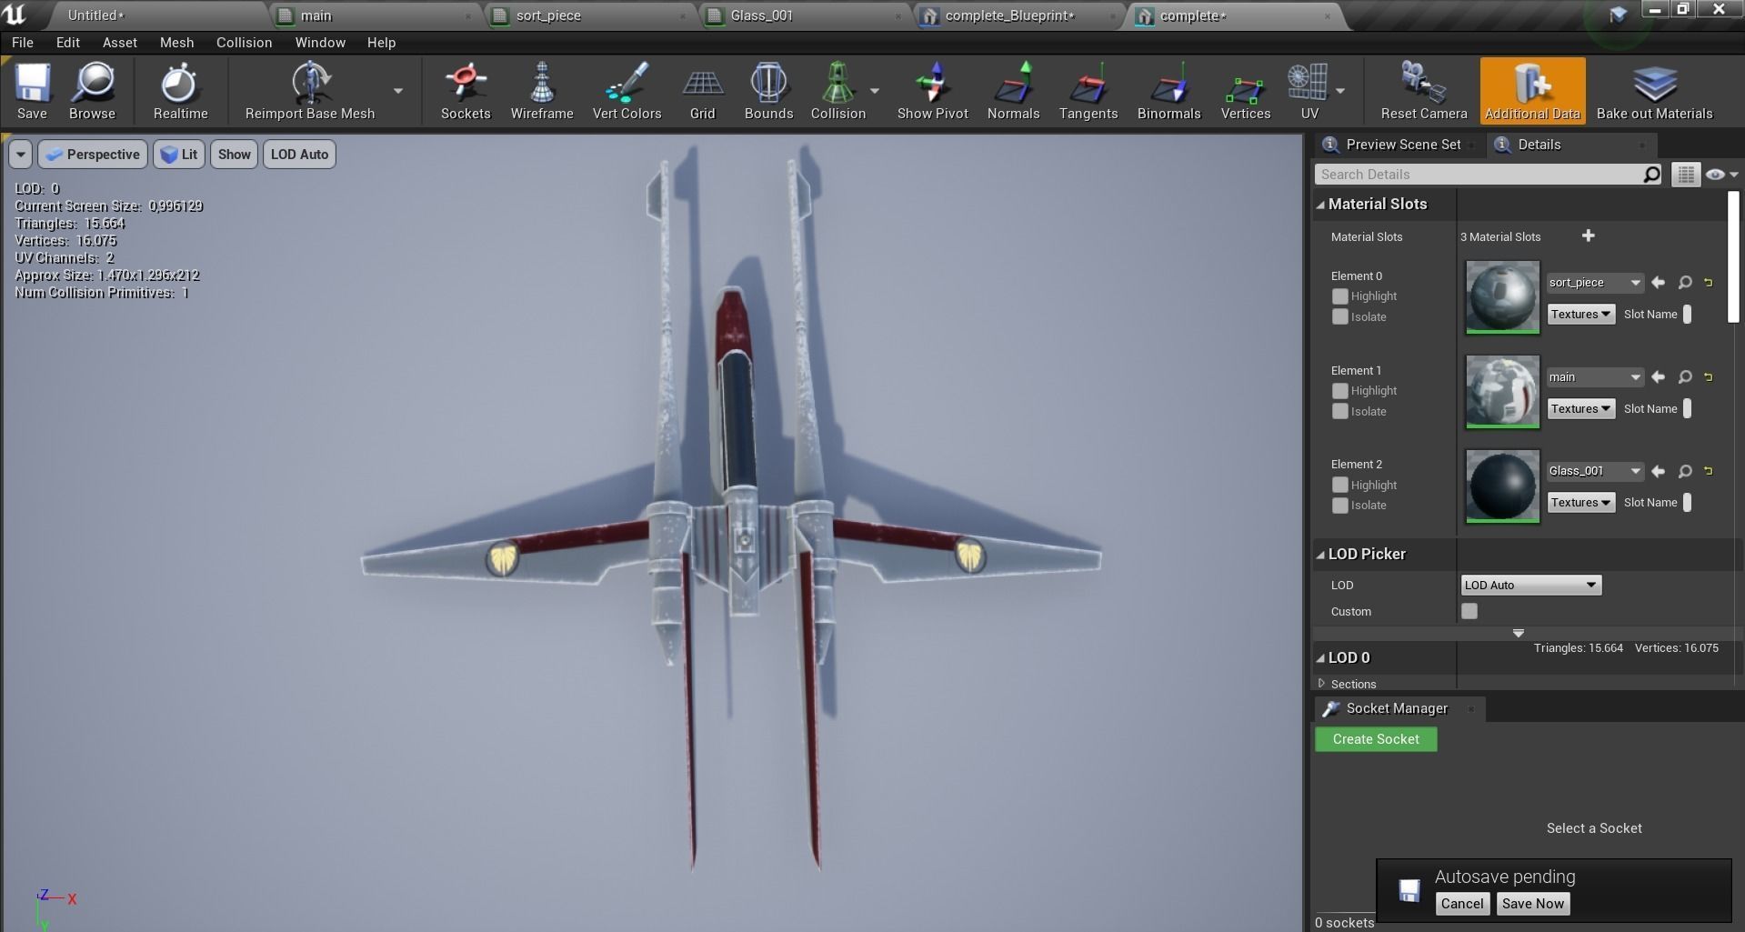Click Save Now on autosave notification
The image size is (1745, 932).
(x=1532, y=904)
